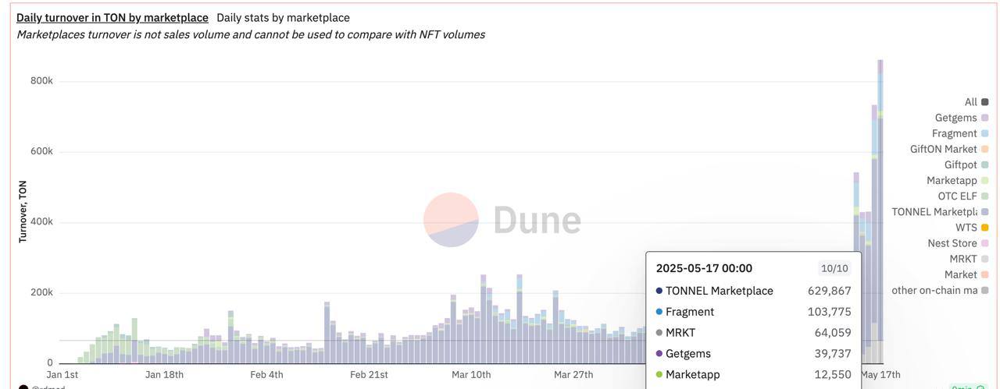Click the 64,059 value in the tooltip
Image resolution: width=1000 pixels, height=389 pixels.
tap(833, 333)
